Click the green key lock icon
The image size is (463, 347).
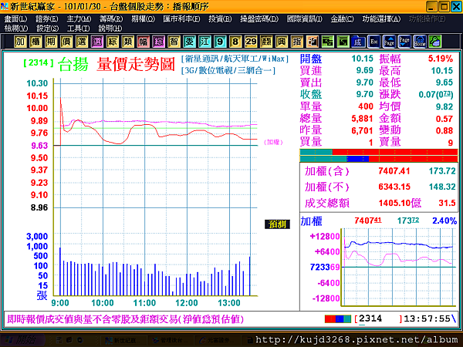click(435, 42)
